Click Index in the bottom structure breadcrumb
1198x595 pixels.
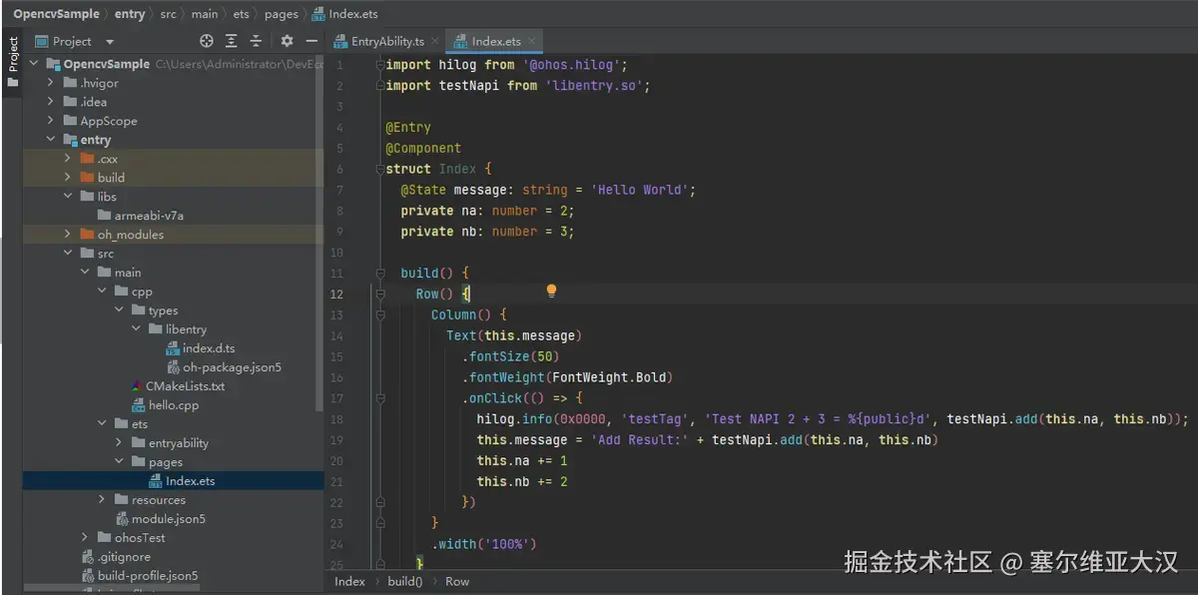coord(349,581)
